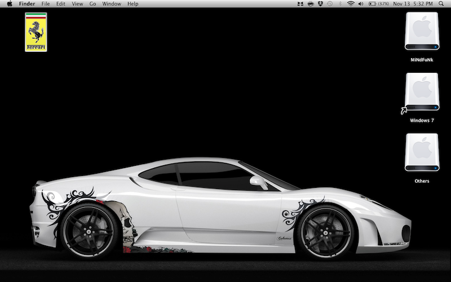Click the date and time display
The width and height of the screenshot is (451, 282).
pos(412,4)
